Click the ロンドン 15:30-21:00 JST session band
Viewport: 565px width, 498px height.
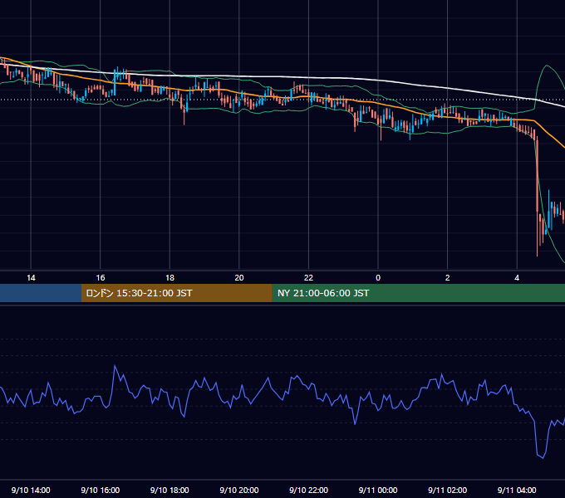coord(176,293)
